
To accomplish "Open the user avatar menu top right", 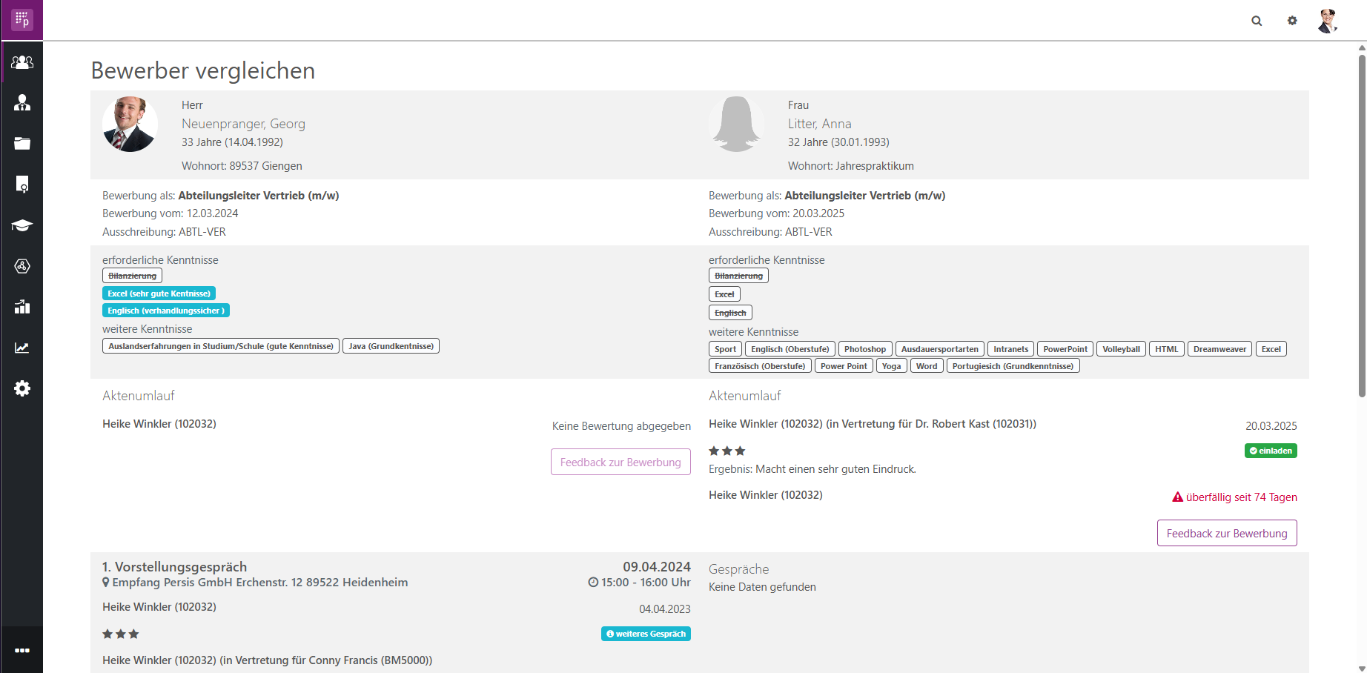I will tap(1327, 21).
